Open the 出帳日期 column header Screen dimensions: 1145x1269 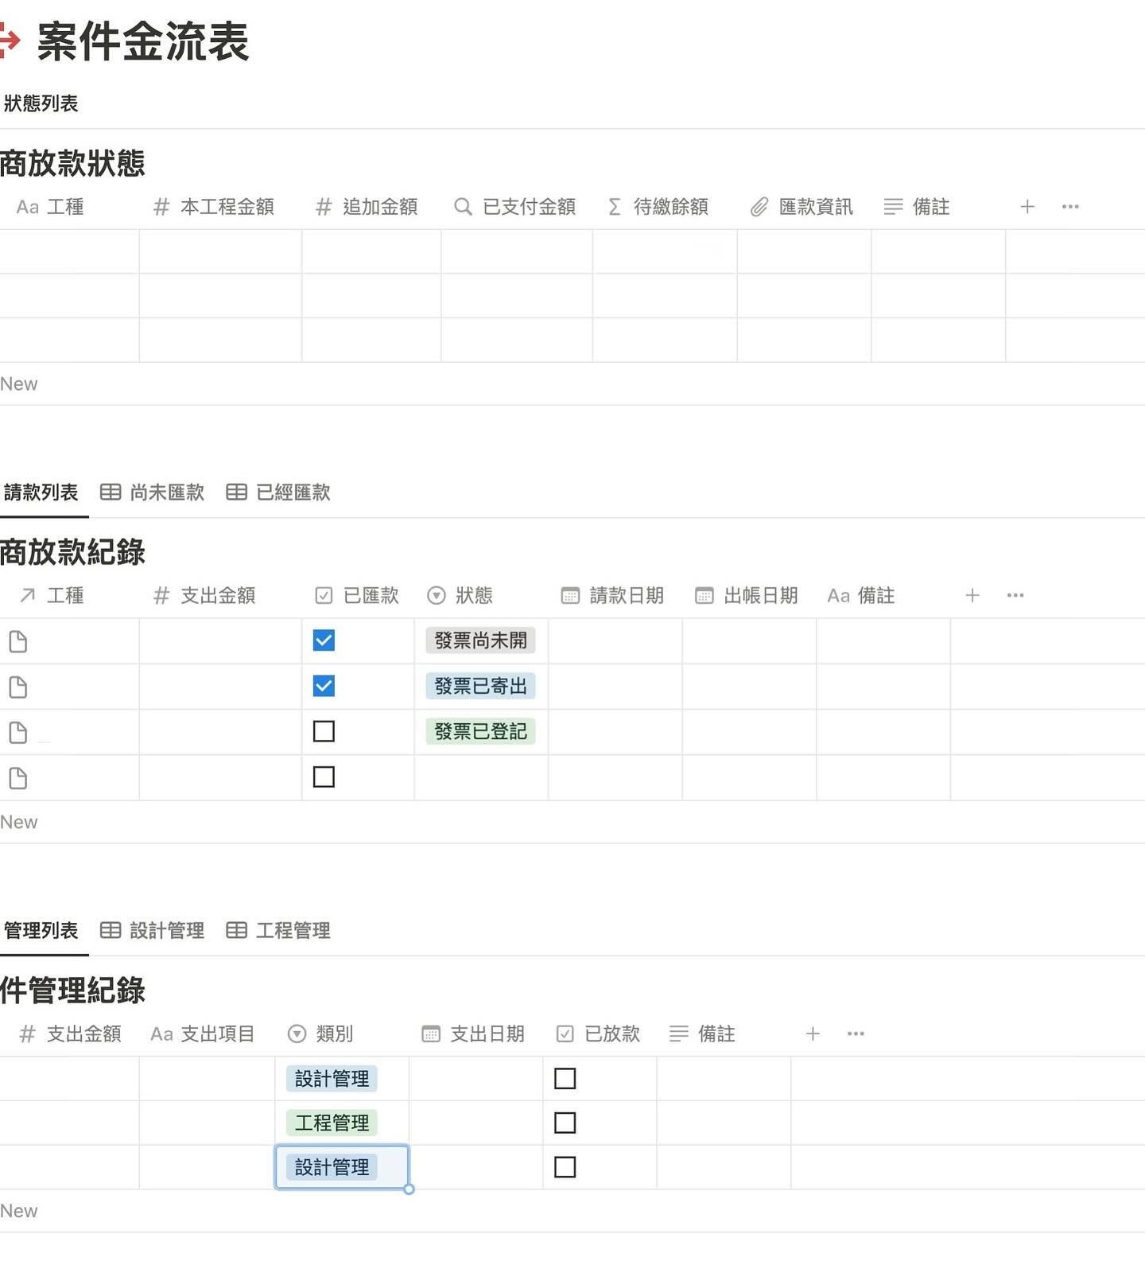pyautogui.click(x=747, y=595)
